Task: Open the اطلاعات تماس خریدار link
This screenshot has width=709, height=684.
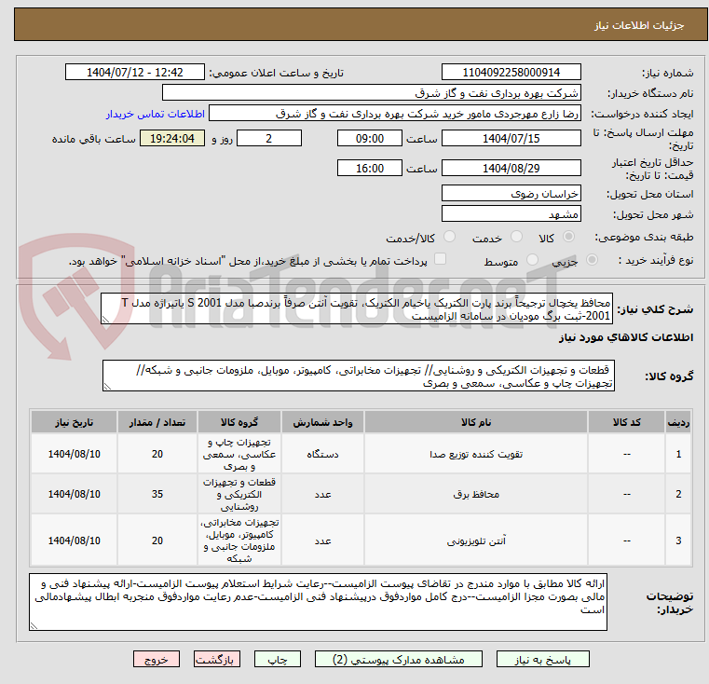Action: point(156,114)
